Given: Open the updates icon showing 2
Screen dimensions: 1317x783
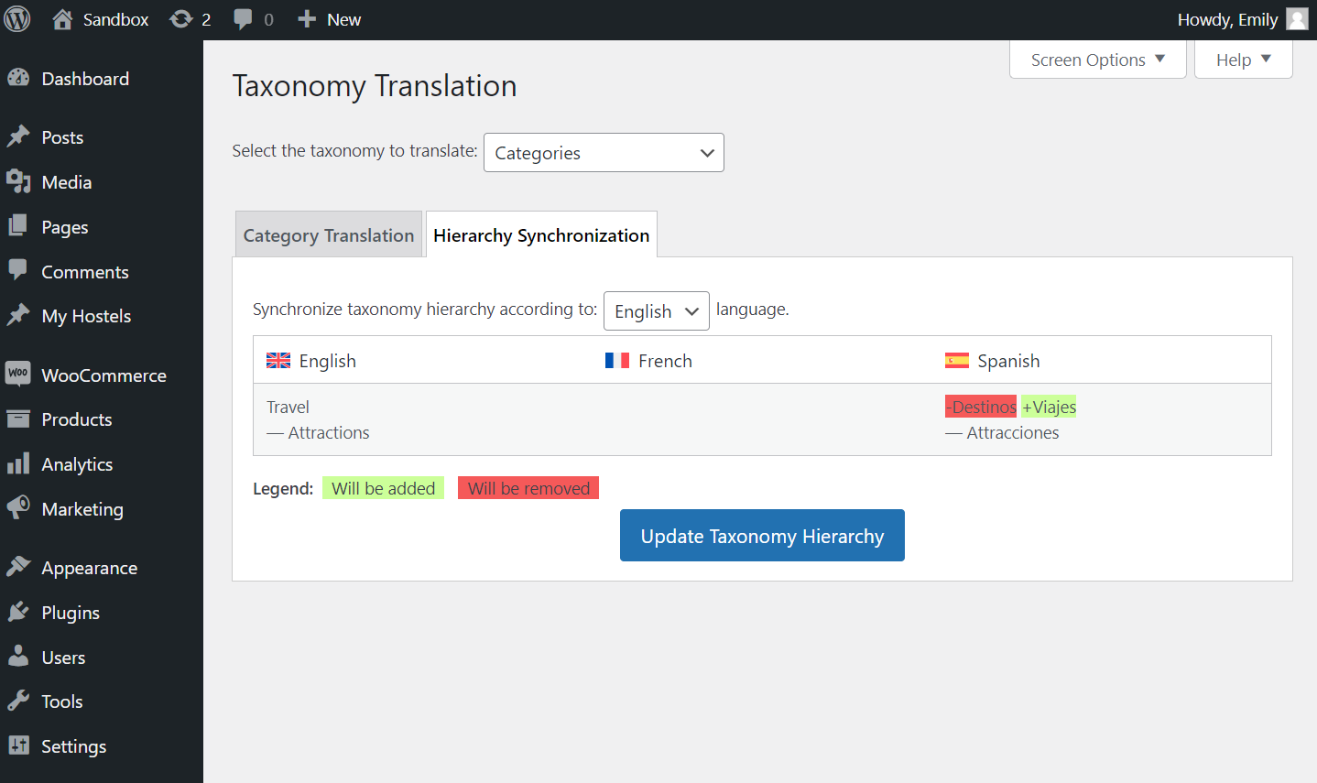Looking at the screenshot, I should click(181, 19).
